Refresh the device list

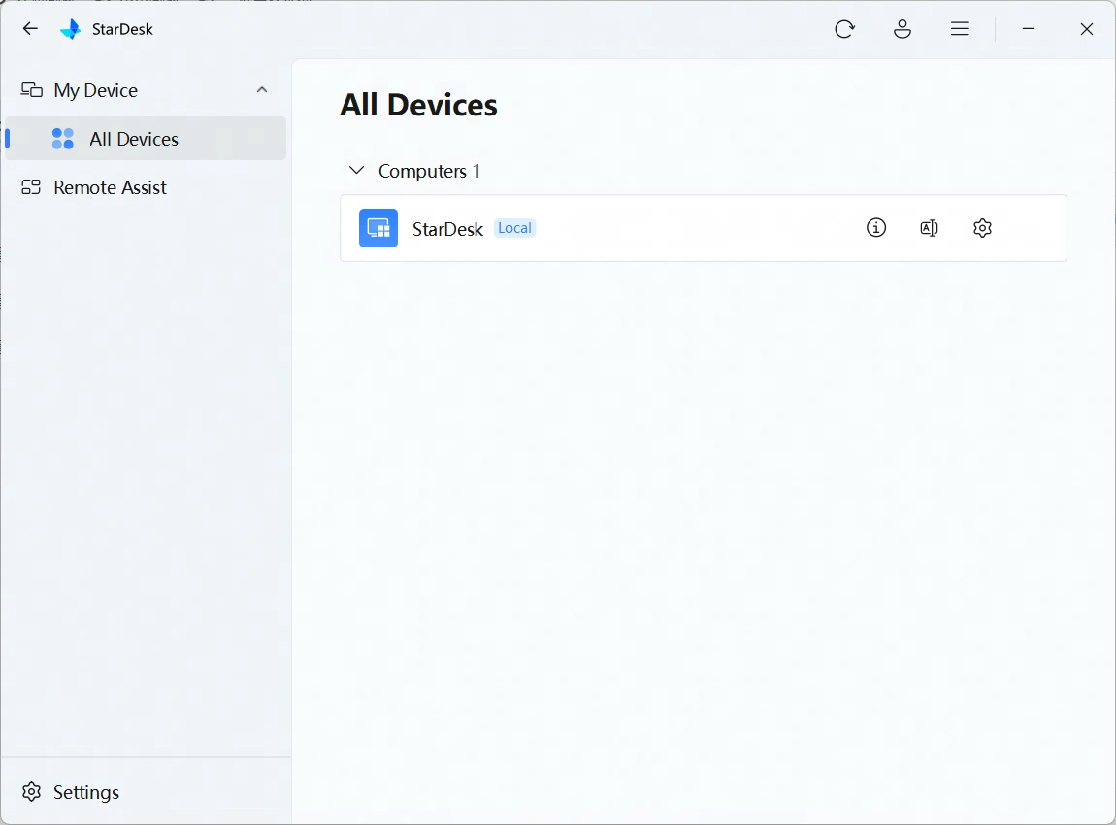pyautogui.click(x=844, y=29)
